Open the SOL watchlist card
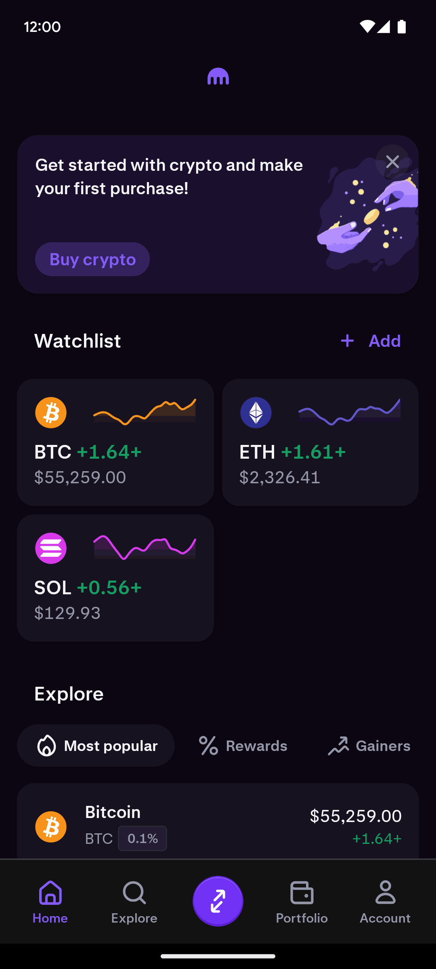436x969 pixels. click(x=115, y=578)
